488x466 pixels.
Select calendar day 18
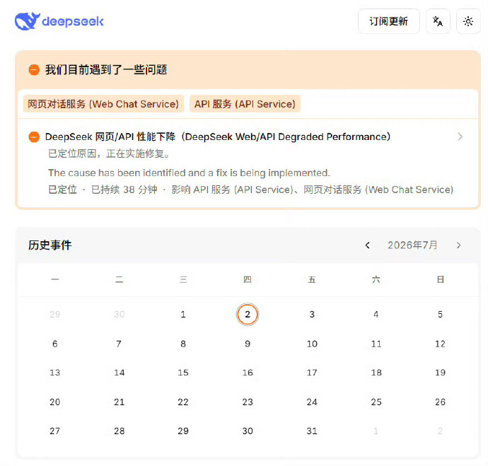point(376,373)
